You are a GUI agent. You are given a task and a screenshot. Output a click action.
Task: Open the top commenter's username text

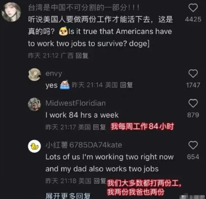click(83, 8)
